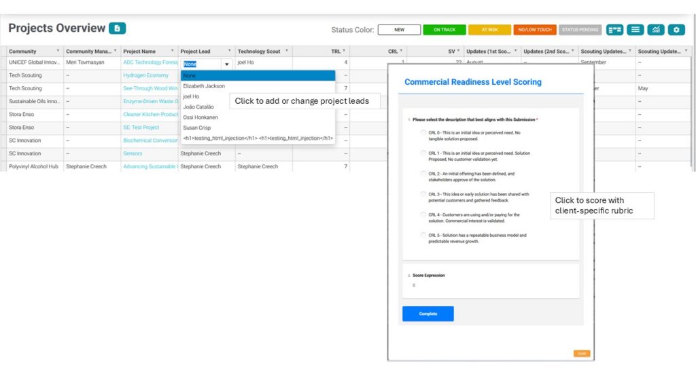This screenshot has height=391, width=696.
Task: Click the UNICEF Global Innov... community cell
Action: point(34,62)
